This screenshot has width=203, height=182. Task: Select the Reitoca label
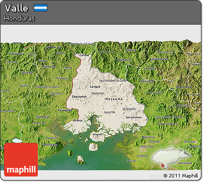[x=131, y=50]
